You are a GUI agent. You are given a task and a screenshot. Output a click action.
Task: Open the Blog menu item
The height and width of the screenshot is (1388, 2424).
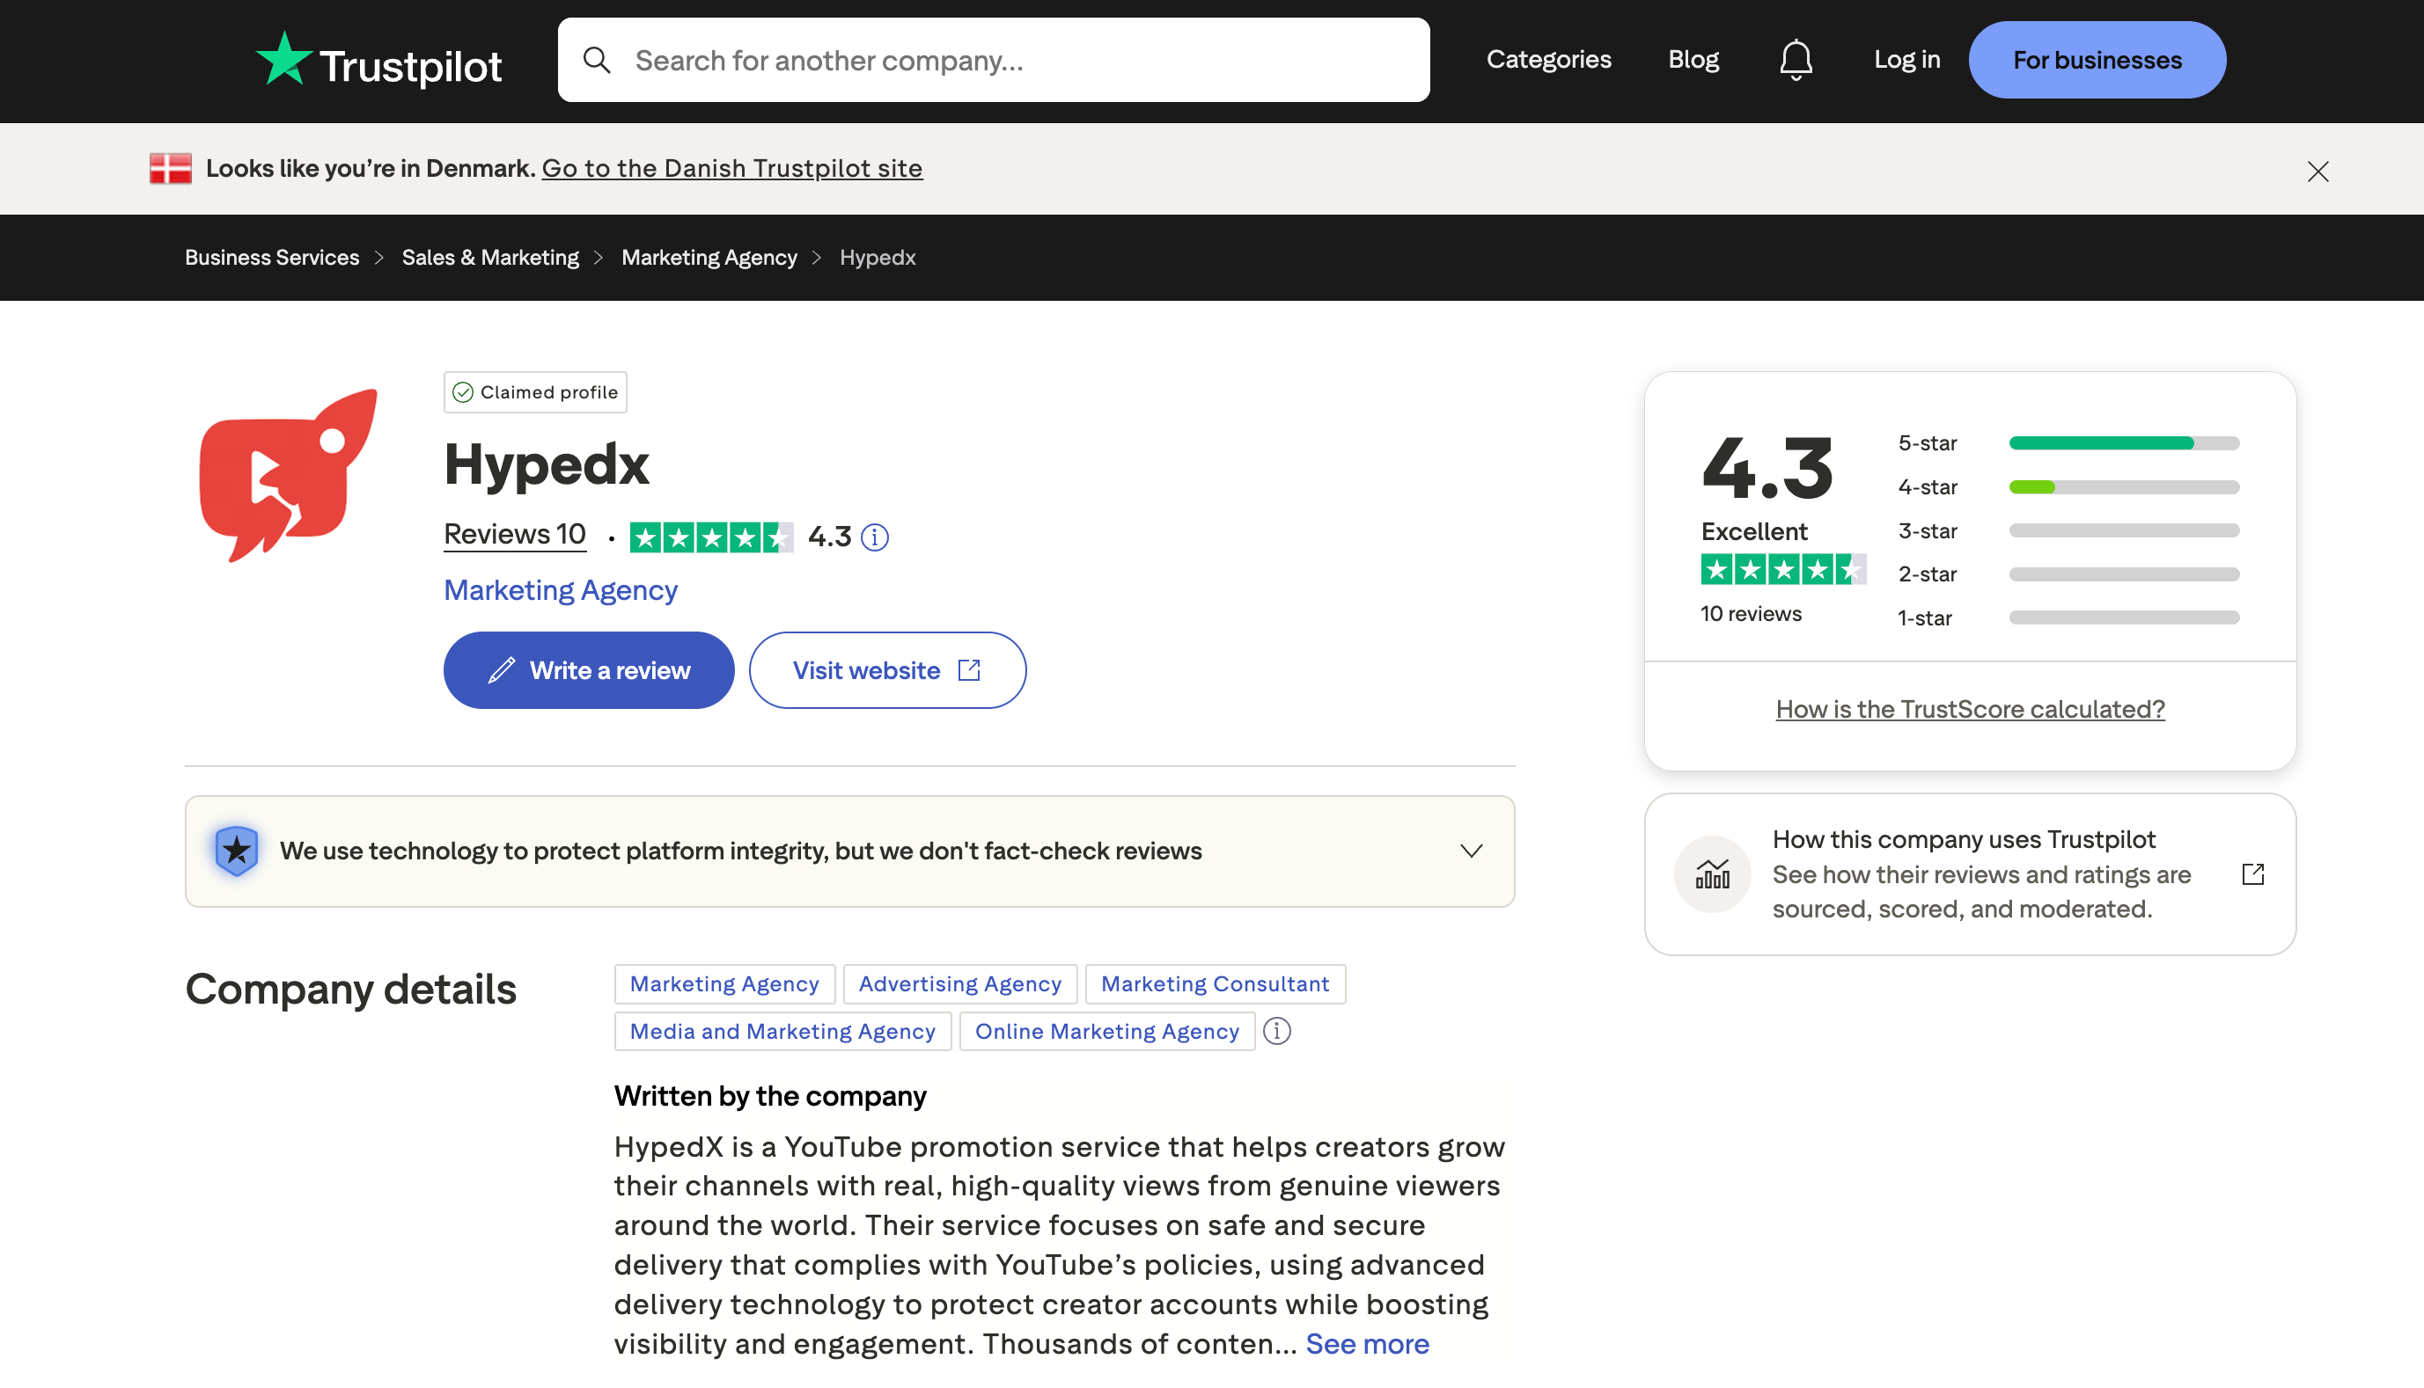coord(1693,60)
